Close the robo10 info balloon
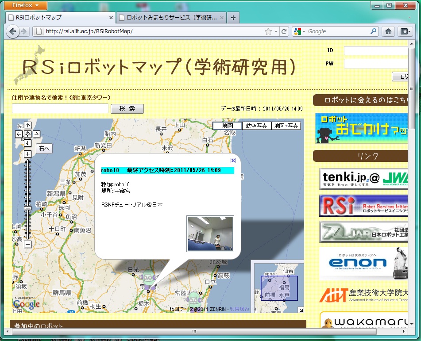Screen dimensions: 421x341 click(x=233, y=161)
